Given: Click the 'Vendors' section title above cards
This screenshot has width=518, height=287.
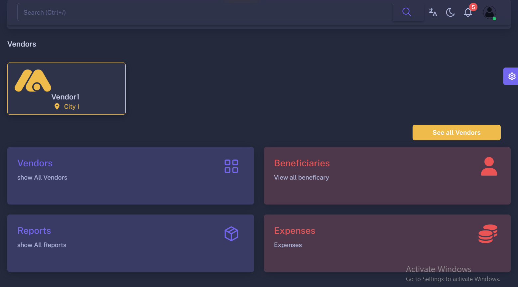Looking at the screenshot, I should coord(22,44).
